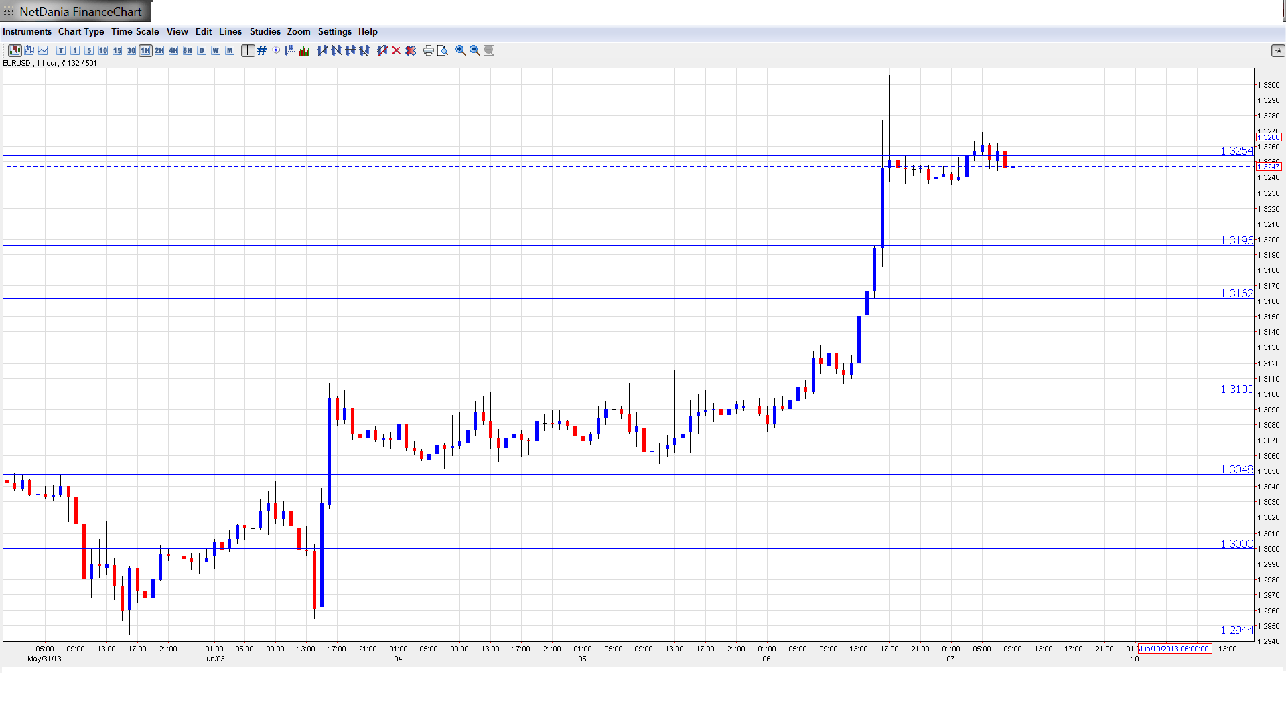Open the Studies menu

click(265, 31)
